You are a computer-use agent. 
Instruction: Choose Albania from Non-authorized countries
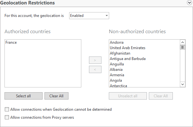[x=116, y=70]
